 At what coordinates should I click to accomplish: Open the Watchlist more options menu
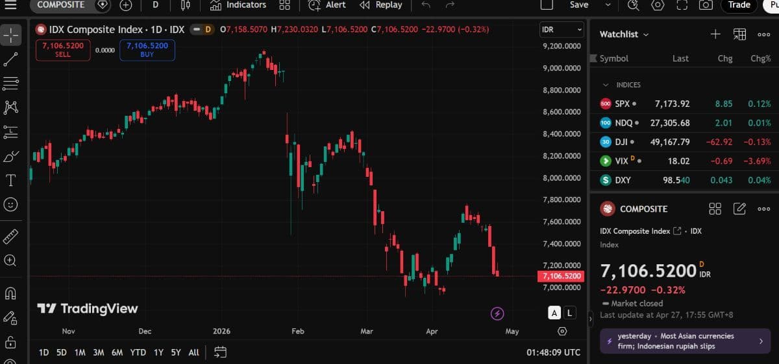click(x=763, y=34)
